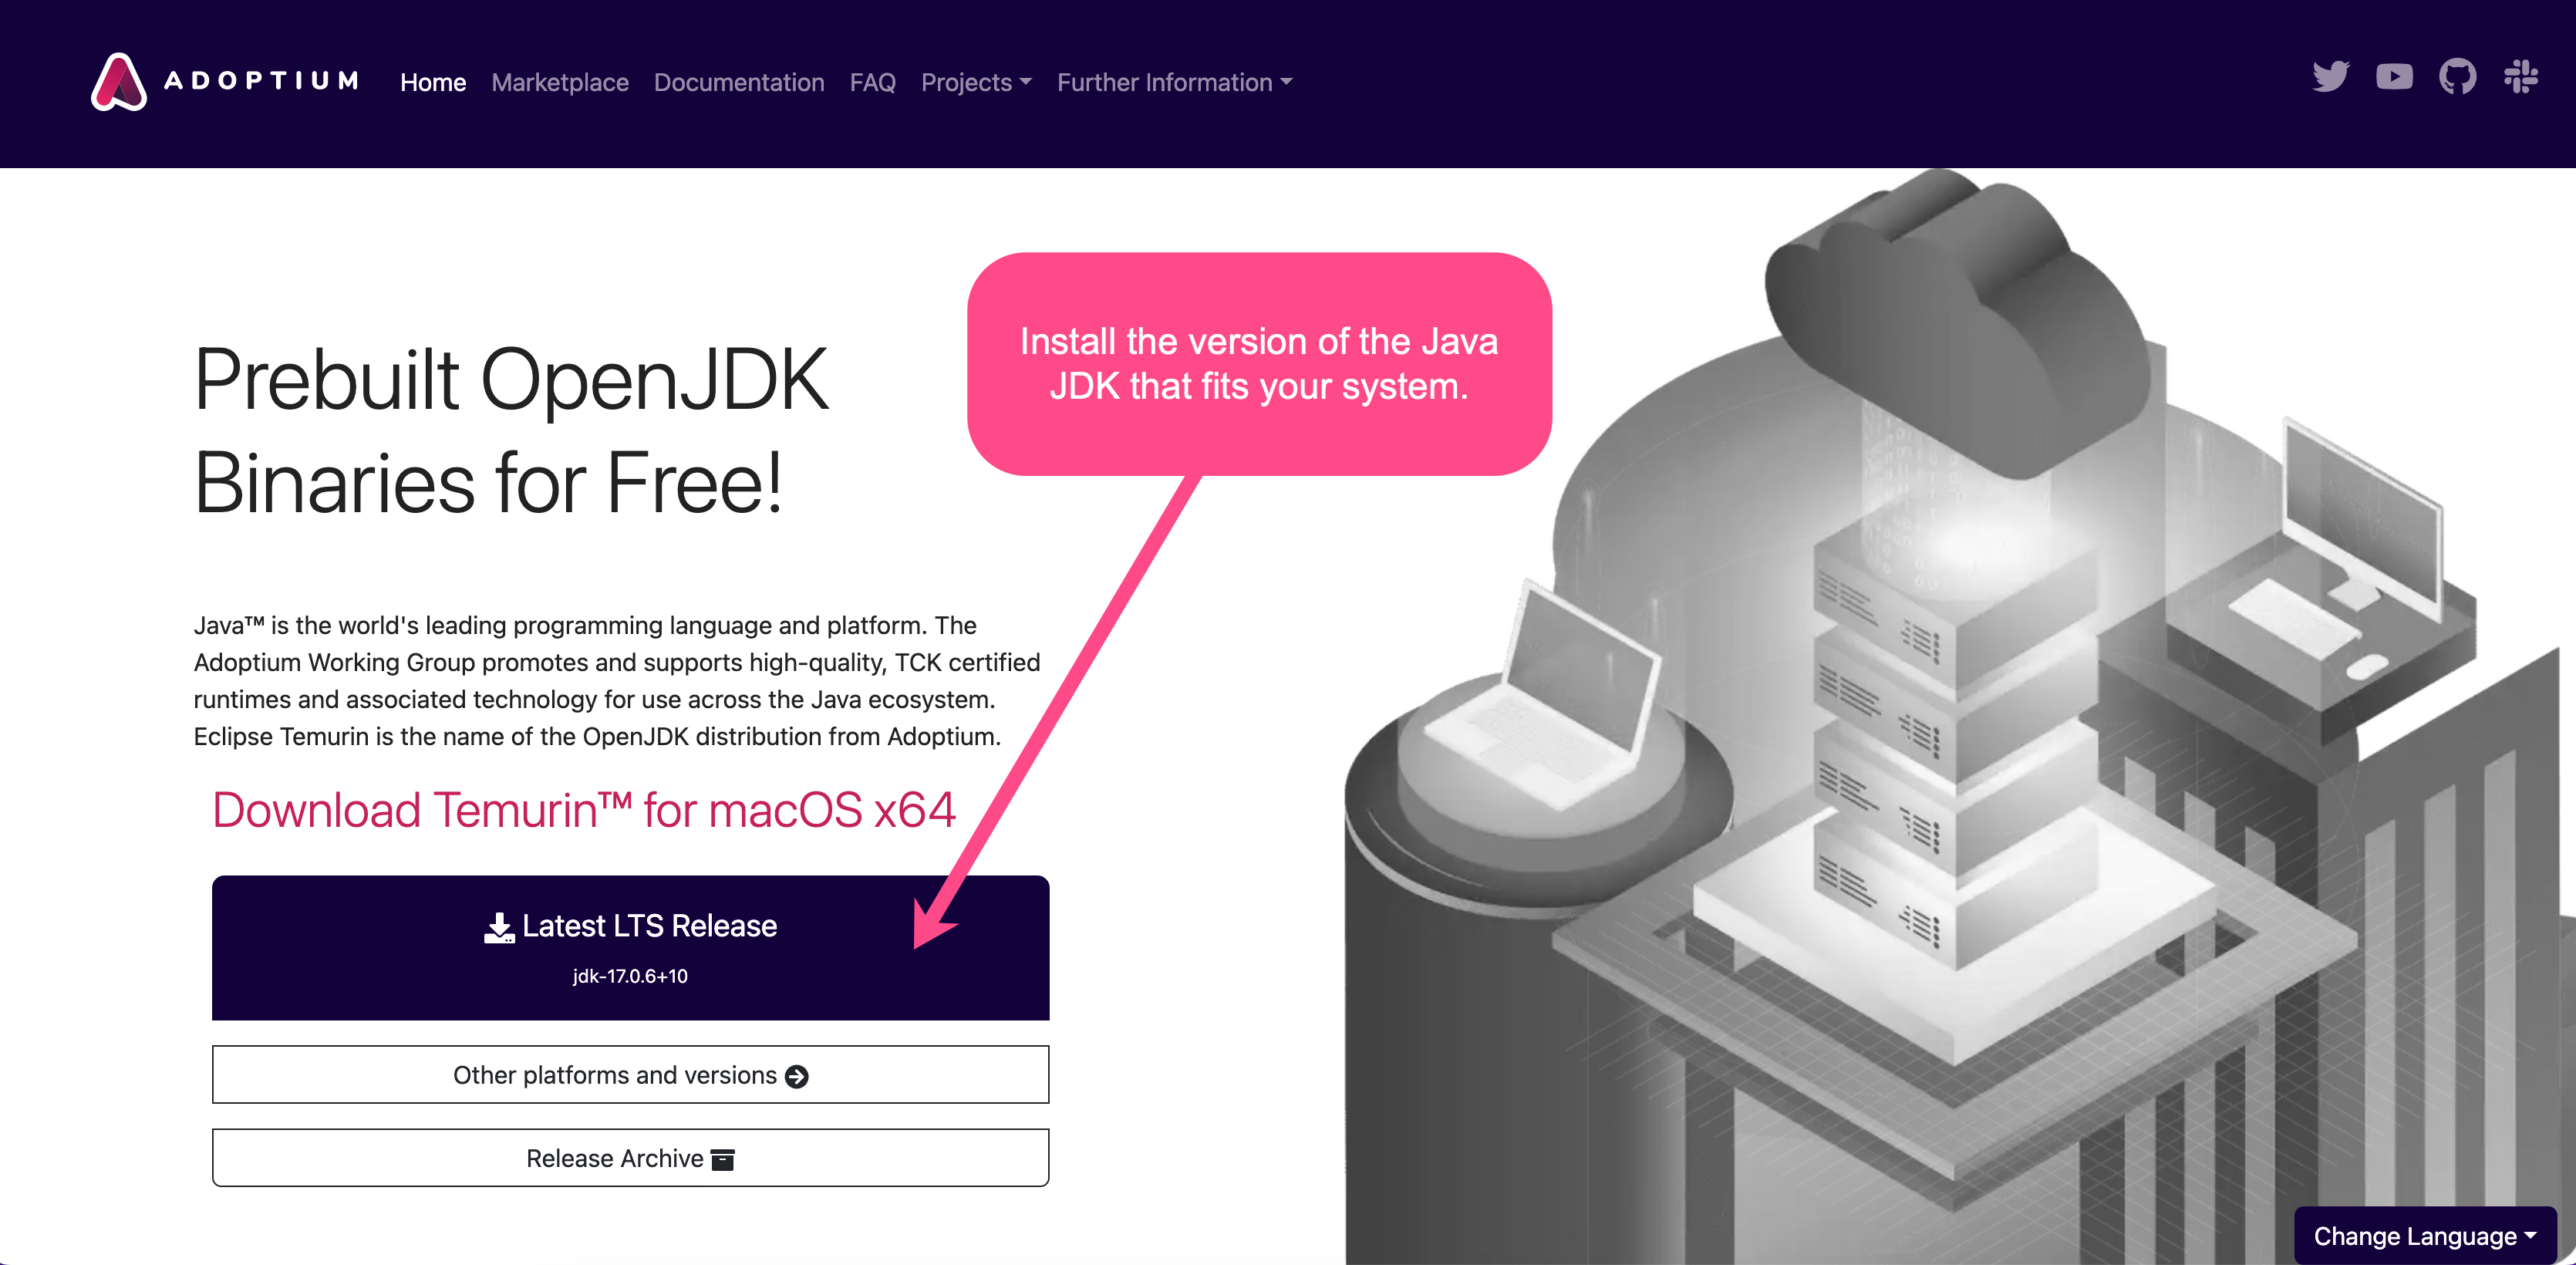
Task: Click the arrow icon beside Other platforms
Action: tap(797, 1076)
